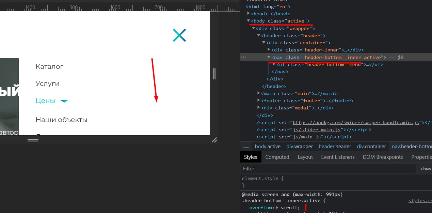The image size is (432, 213).
Task: Switch to the Styles tab
Action: 251,157
